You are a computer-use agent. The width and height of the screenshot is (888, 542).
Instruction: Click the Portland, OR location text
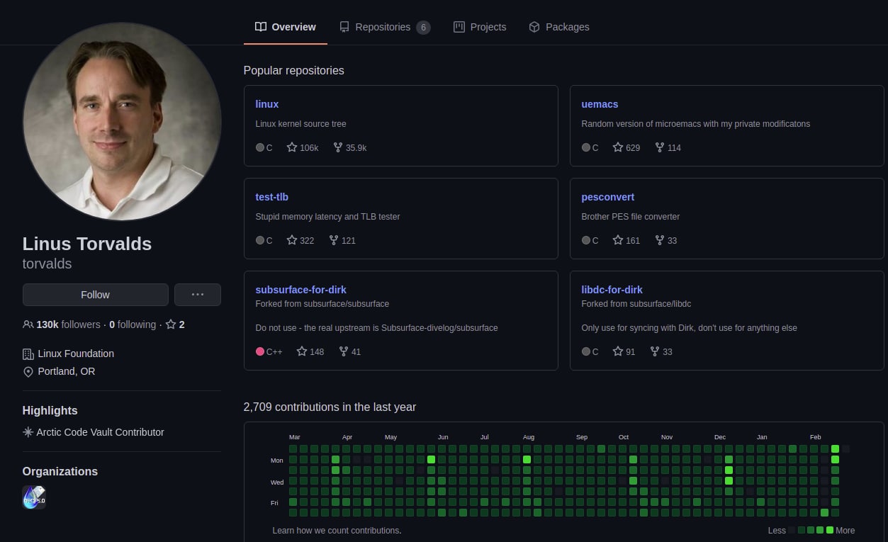pyautogui.click(x=67, y=371)
